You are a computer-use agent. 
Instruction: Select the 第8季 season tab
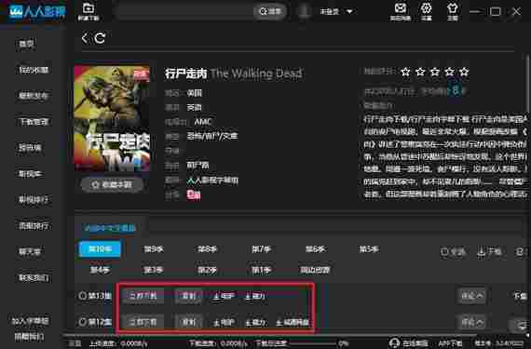coord(207,249)
